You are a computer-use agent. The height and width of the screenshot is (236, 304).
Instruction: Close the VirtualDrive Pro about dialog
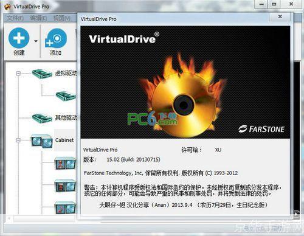coord(280,16)
